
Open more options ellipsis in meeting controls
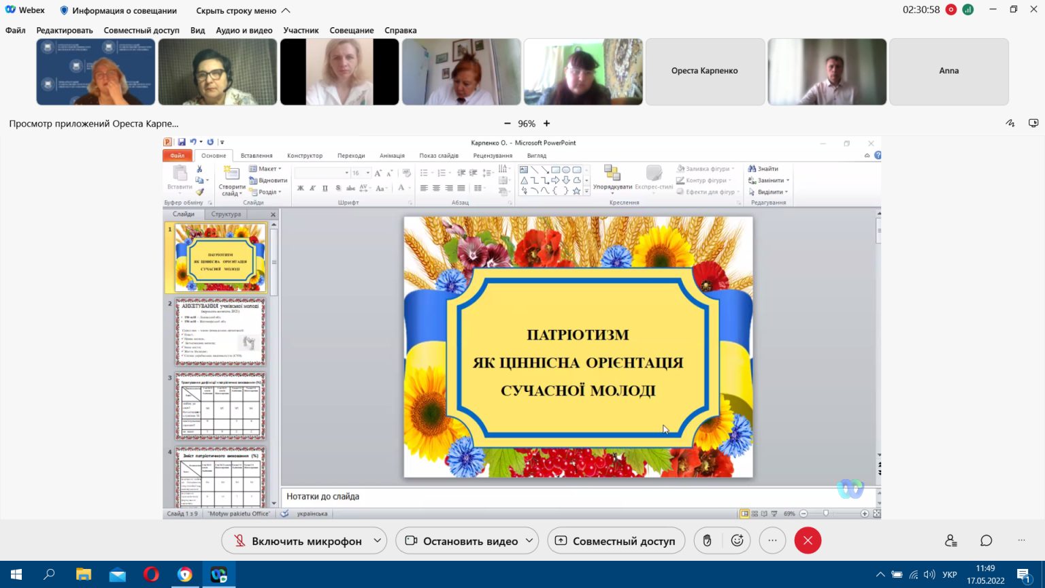772,540
